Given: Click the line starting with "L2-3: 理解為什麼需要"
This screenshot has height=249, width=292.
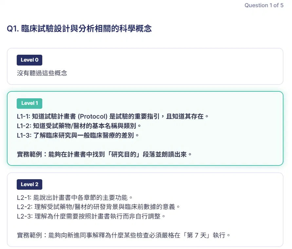Looking at the screenshot, I should tap(91, 216).
